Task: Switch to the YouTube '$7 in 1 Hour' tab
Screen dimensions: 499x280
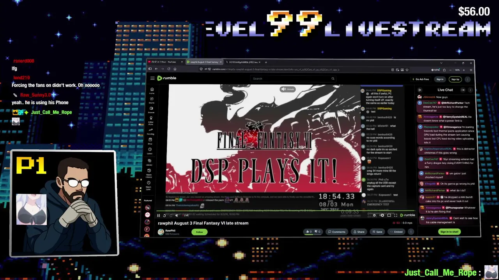Action: (165, 62)
